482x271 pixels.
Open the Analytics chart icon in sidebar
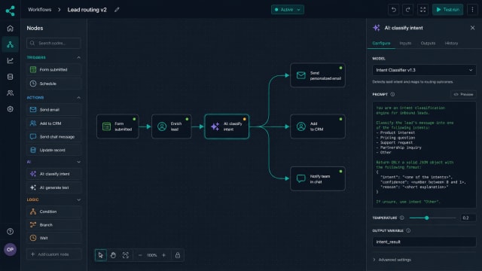(10, 60)
